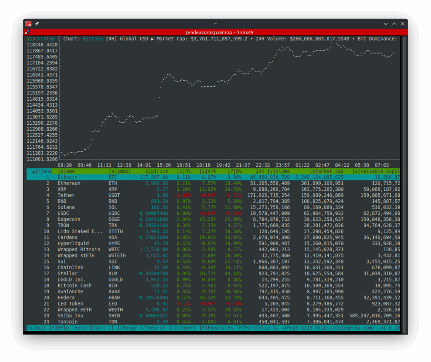Sort by the [n]ame column header
This screenshot has width=431, height=362.
point(66,171)
